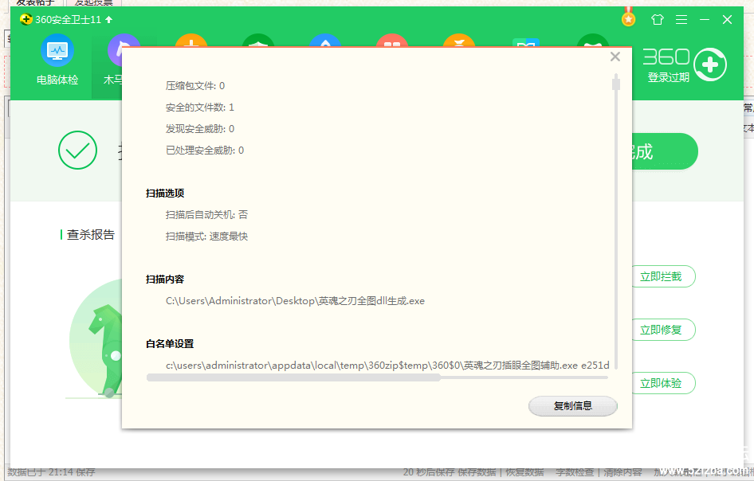Click the 恢复数据 link in bottom bar

tap(524, 472)
